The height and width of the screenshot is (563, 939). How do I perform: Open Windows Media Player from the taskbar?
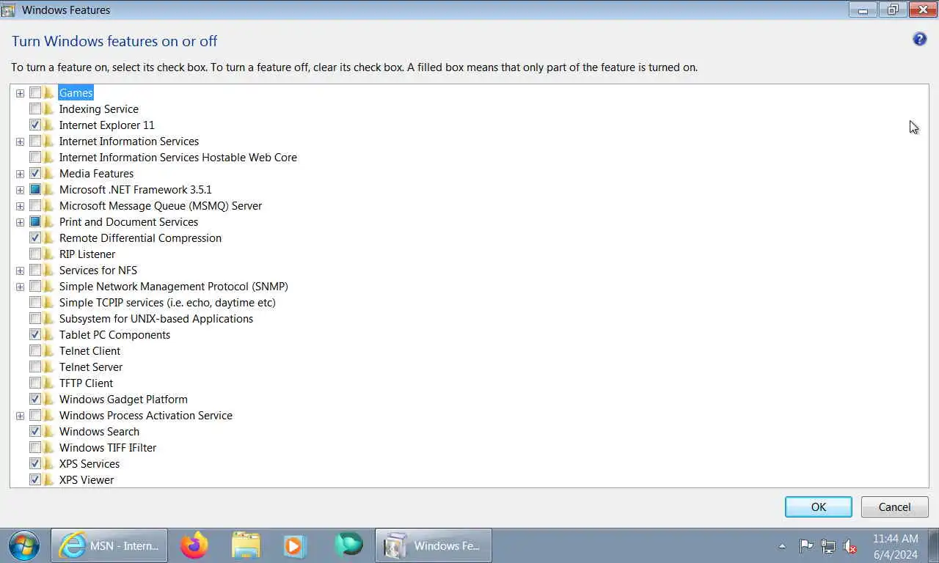294,545
